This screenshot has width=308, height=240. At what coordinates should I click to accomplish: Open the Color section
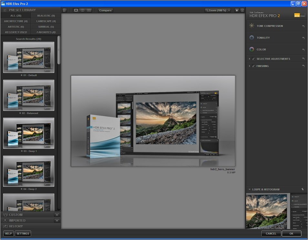tap(261, 49)
